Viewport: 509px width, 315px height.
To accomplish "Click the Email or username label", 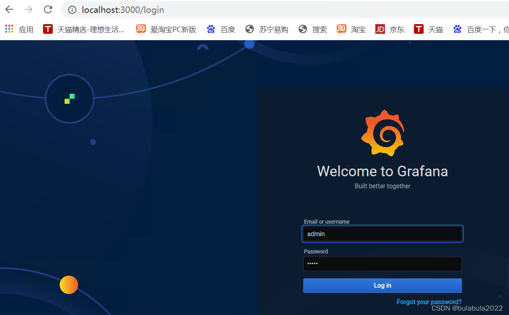I will [x=327, y=222].
